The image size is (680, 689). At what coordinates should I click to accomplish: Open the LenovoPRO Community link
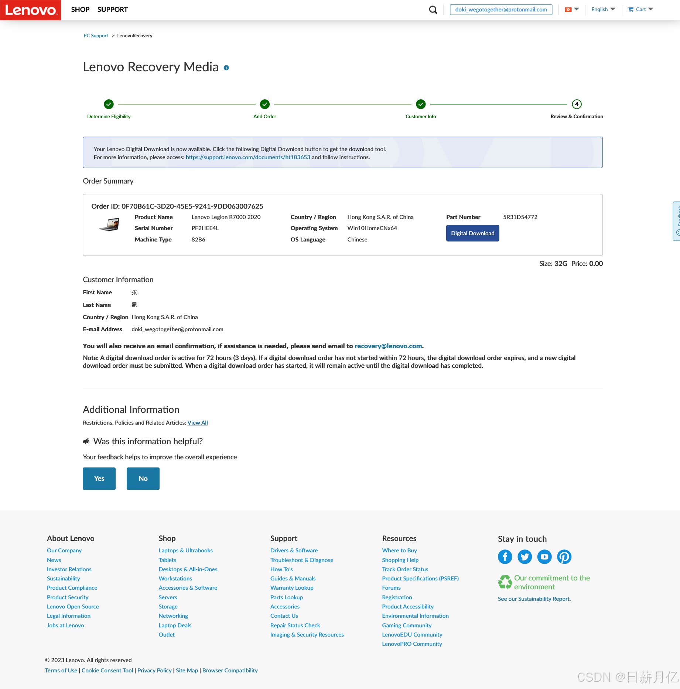412,644
